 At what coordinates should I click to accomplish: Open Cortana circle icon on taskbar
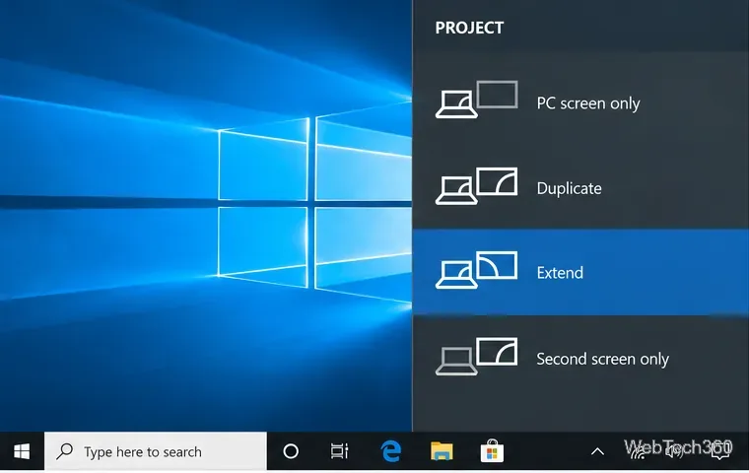pyautogui.click(x=291, y=451)
